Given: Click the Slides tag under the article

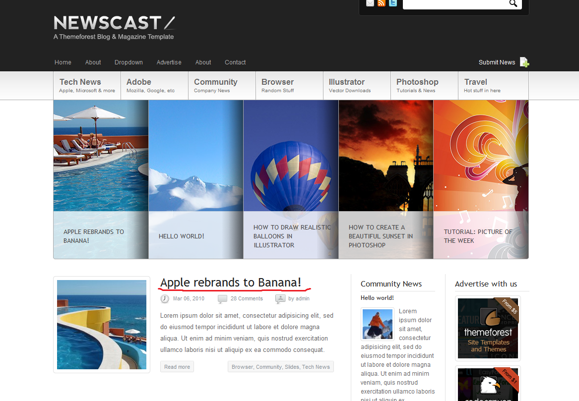Looking at the screenshot, I should point(292,367).
